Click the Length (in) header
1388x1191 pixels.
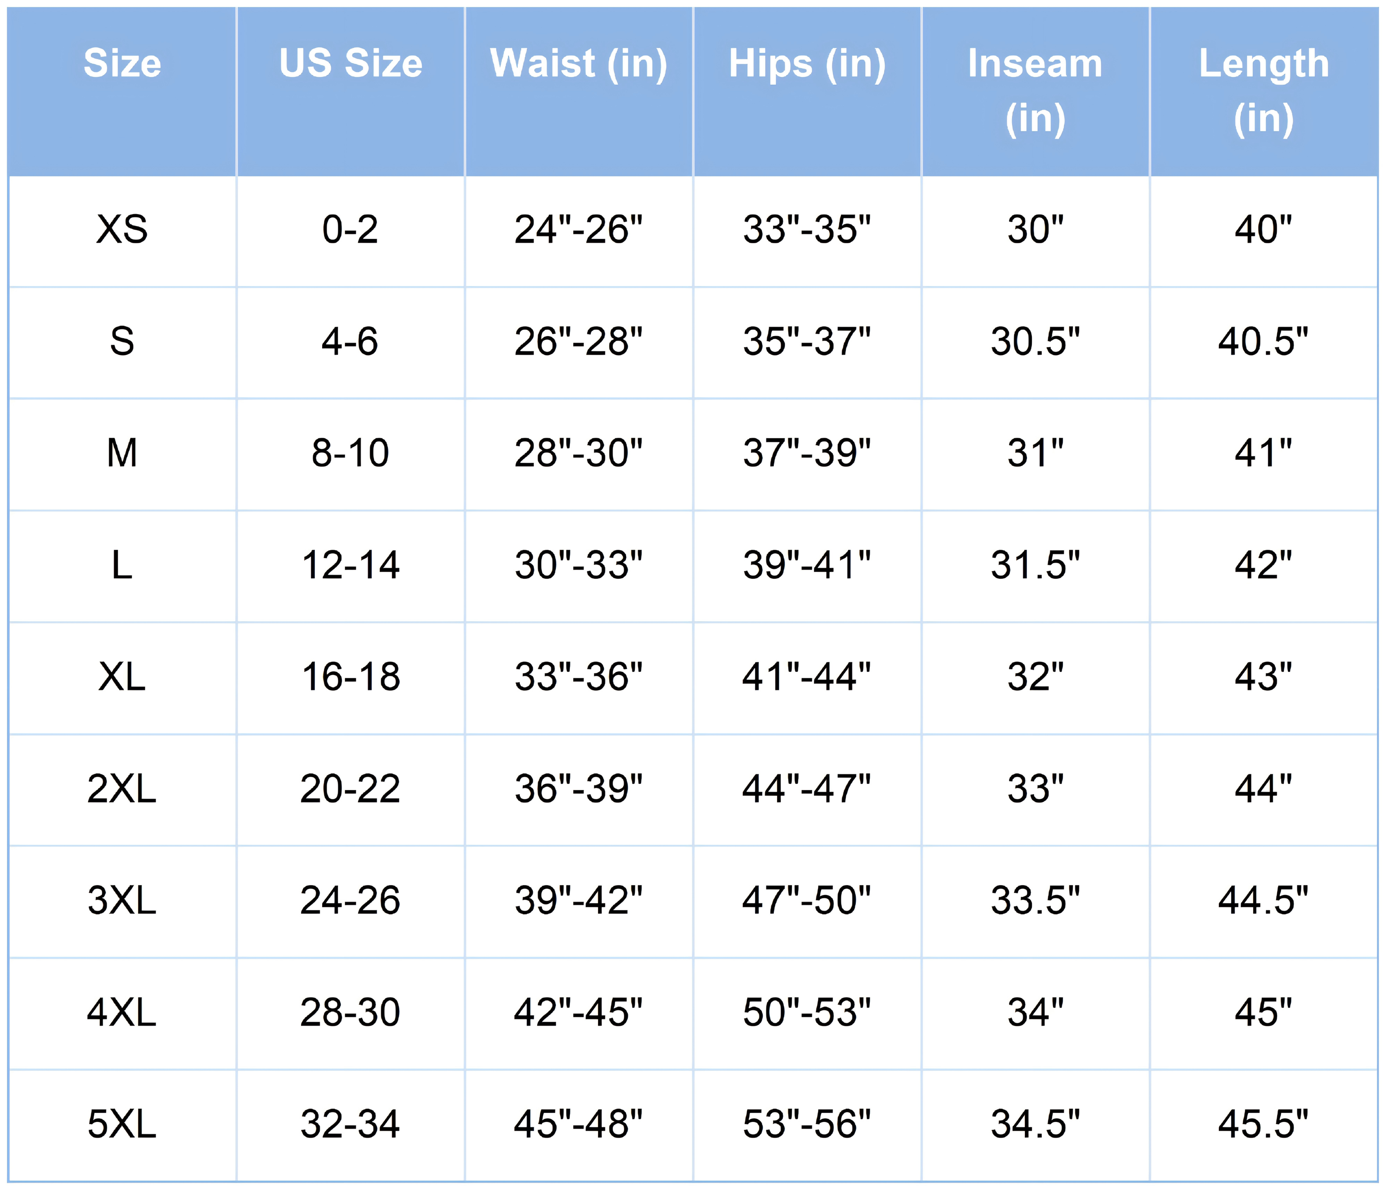pyautogui.click(x=1264, y=92)
